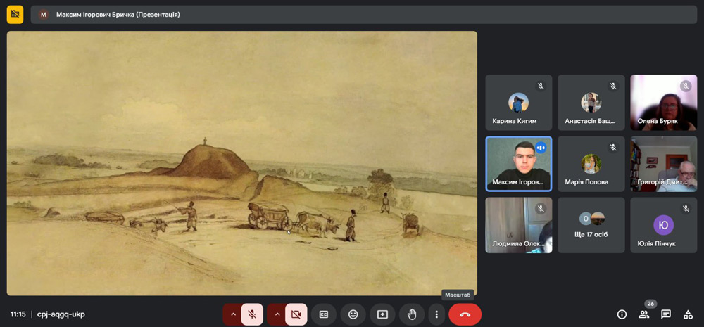Image resolution: width=704 pixels, height=327 pixels.
Task: Select Карина Кигим participant tile
Action: 519,103
